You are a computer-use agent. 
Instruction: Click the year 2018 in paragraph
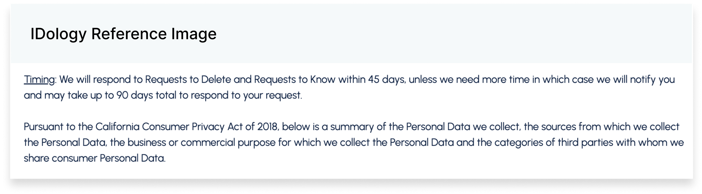(268, 127)
